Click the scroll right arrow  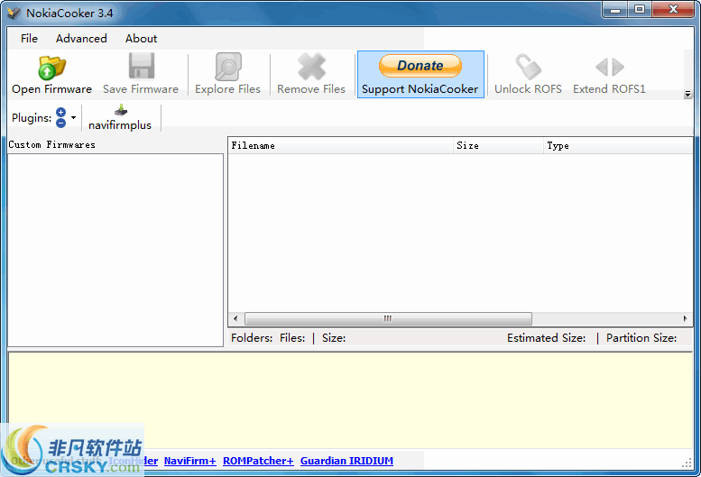(x=685, y=318)
